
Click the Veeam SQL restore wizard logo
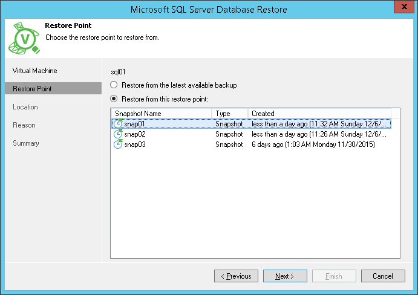click(x=24, y=39)
